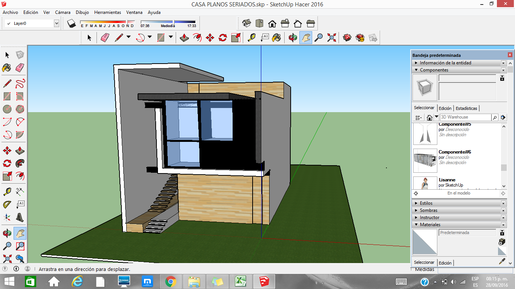Switch to Left standard view

click(x=311, y=24)
